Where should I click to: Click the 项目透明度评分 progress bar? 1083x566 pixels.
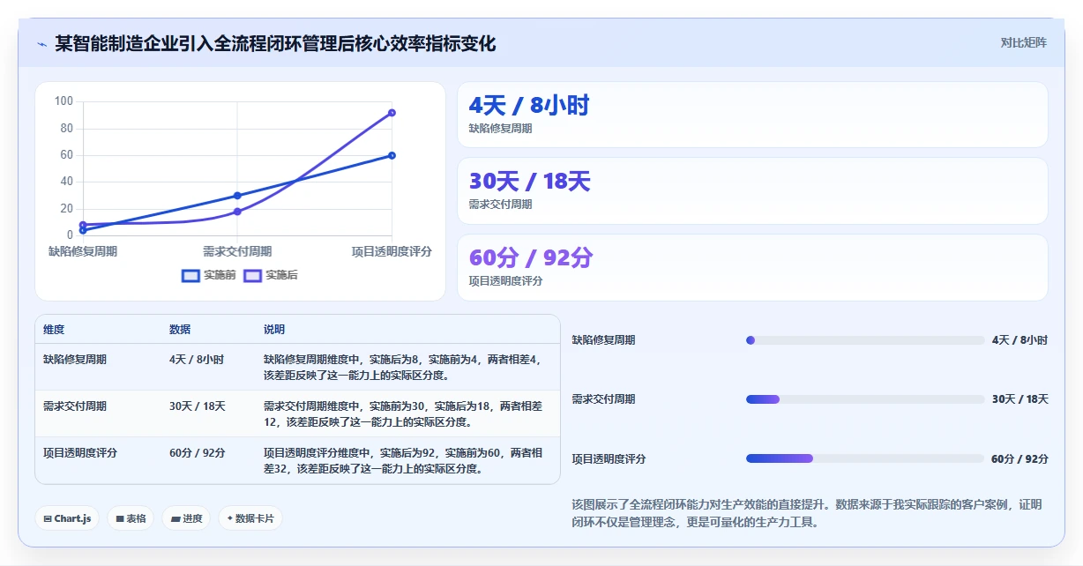point(865,458)
